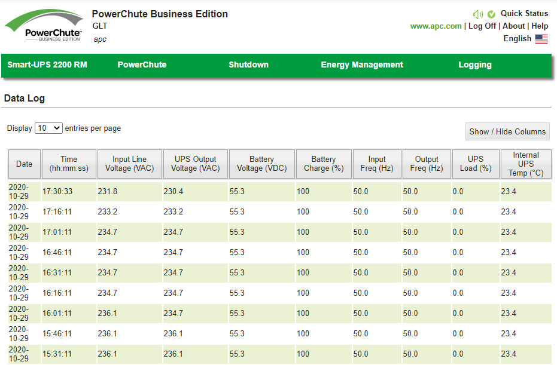Click the speaker sound status icon
The width and height of the screenshot is (557, 365).
pos(478,14)
